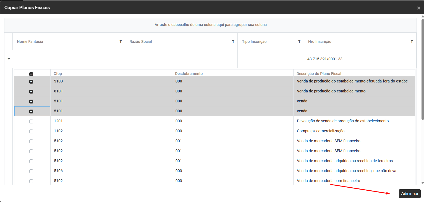424x202 pixels.
Task: Open filter for Nro Inscrição column
Action: 412,42
